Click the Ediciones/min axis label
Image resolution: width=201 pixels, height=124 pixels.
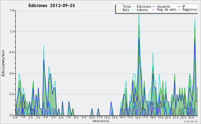pos(3,63)
